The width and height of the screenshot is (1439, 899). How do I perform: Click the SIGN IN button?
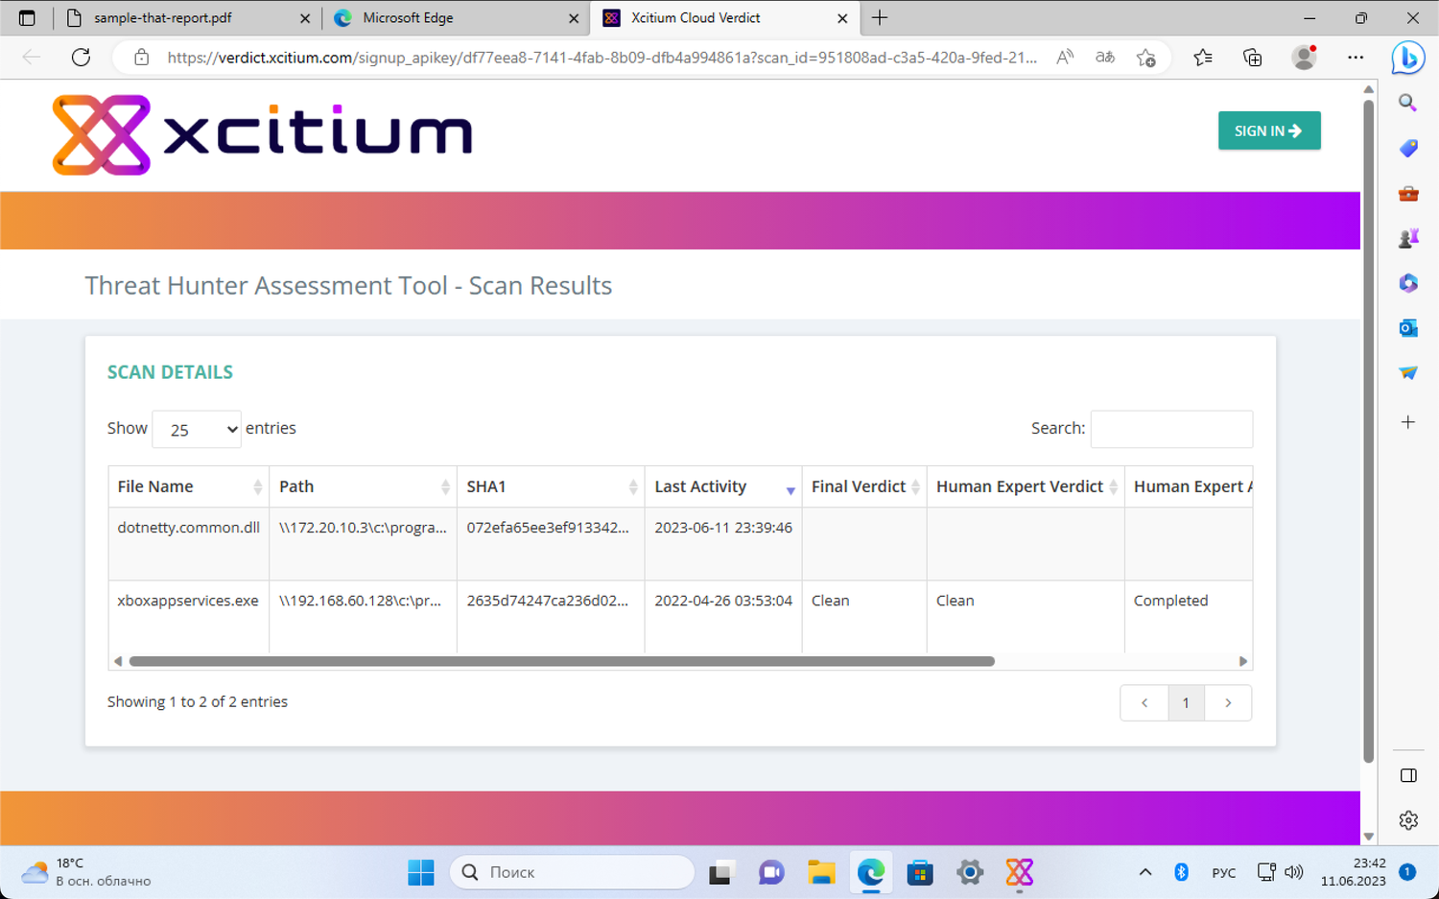coord(1269,130)
